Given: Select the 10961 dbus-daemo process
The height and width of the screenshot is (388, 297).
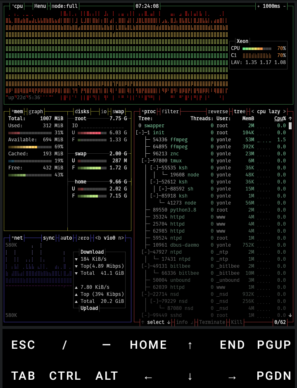Looking at the screenshot, I should click(x=212, y=245).
